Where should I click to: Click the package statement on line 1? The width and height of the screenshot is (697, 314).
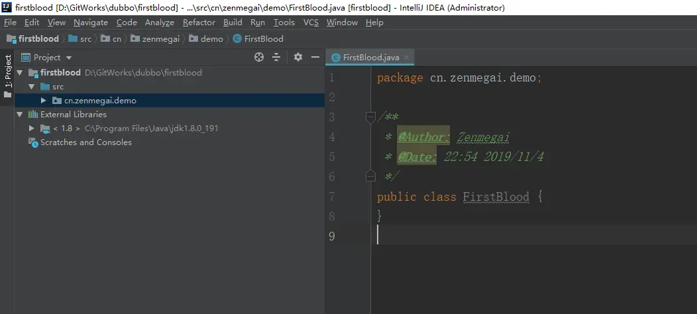[459, 78]
